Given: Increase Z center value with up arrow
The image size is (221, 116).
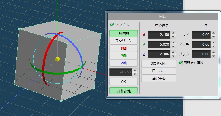Looking at the screenshot, I should (x=173, y=52).
